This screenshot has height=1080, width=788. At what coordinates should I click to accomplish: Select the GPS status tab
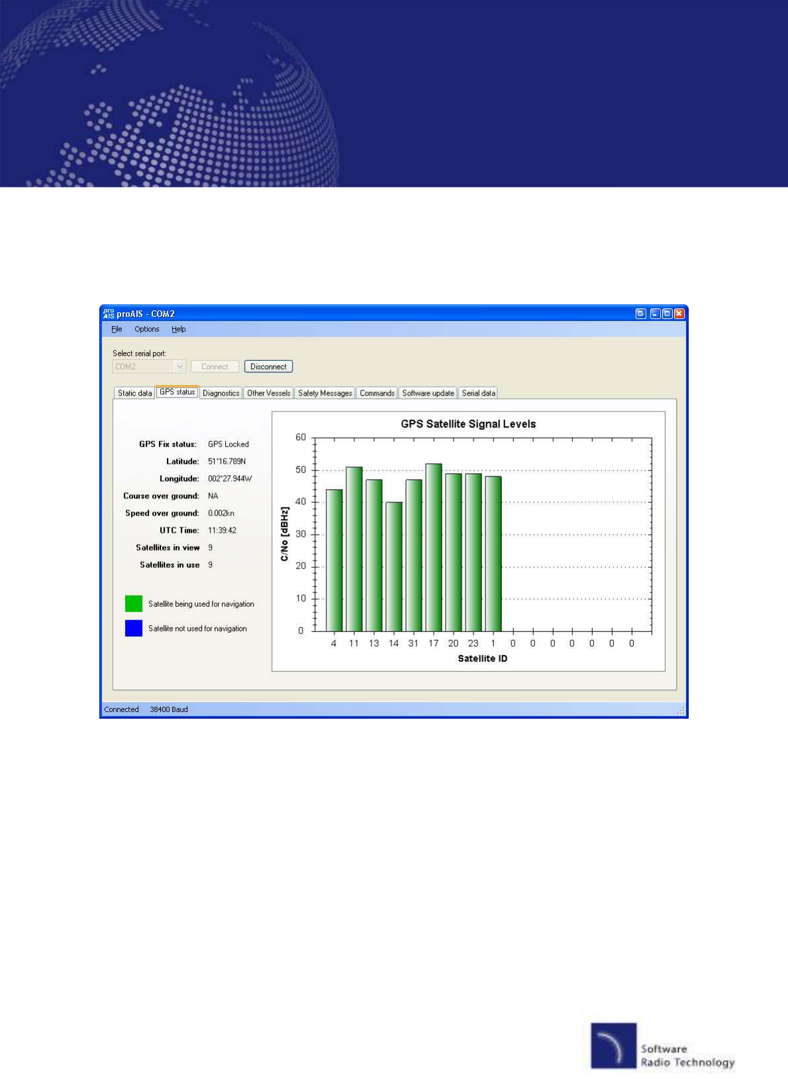(177, 392)
